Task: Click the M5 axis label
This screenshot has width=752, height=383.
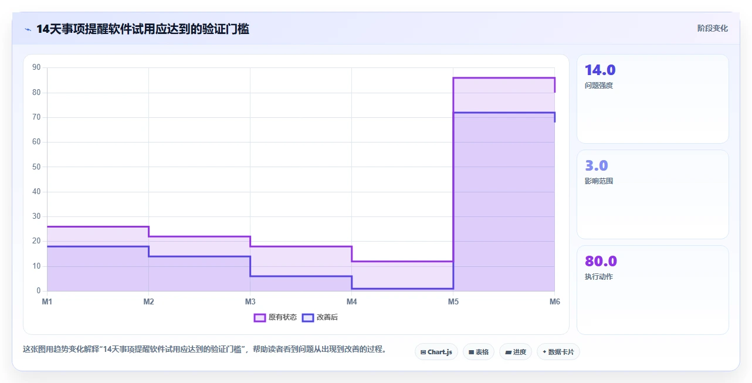Action: coord(453,302)
